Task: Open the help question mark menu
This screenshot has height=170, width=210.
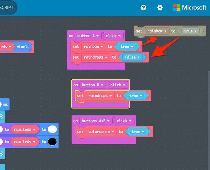Action: pyautogui.click(x=143, y=8)
